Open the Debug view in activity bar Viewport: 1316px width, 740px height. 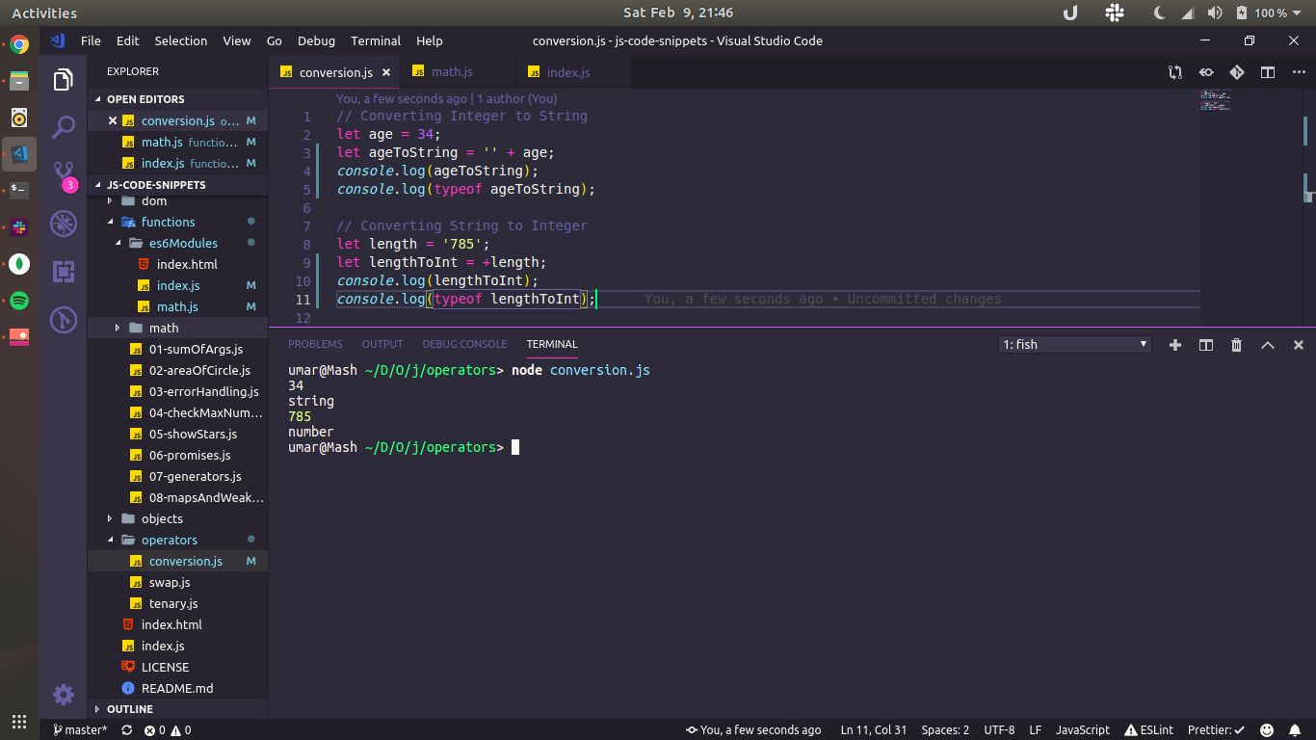pyautogui.click(x=64, y=224)
